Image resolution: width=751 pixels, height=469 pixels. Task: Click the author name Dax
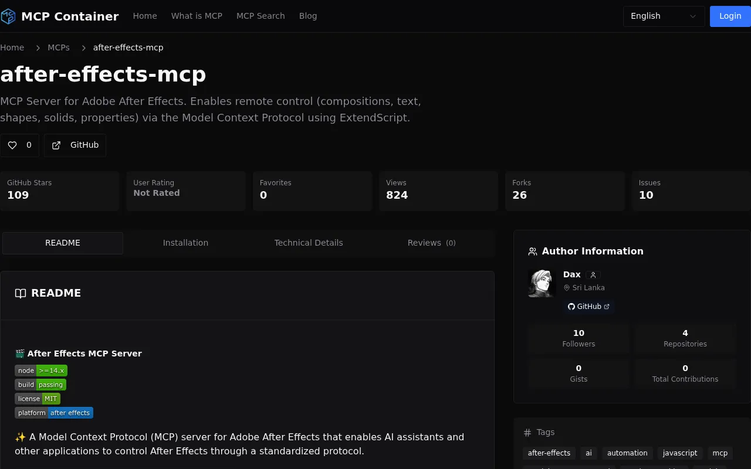click(572, 275)
